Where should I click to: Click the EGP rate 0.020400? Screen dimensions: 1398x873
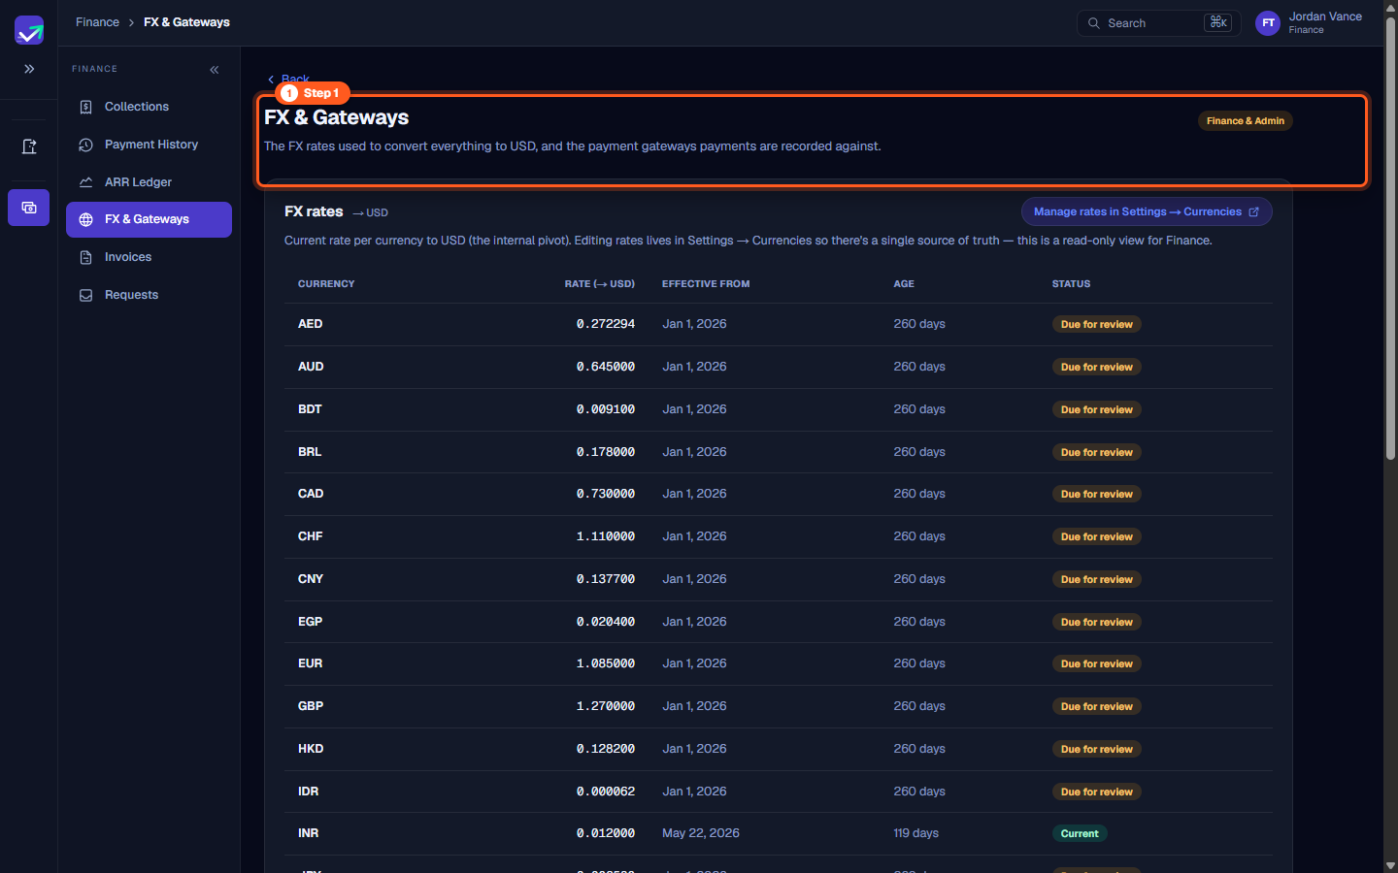pos(606,622)
